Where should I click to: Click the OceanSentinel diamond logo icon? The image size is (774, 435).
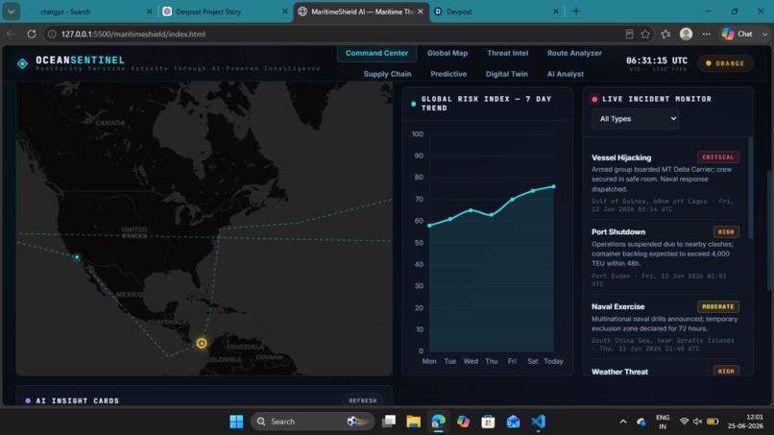tap(22, 63)
